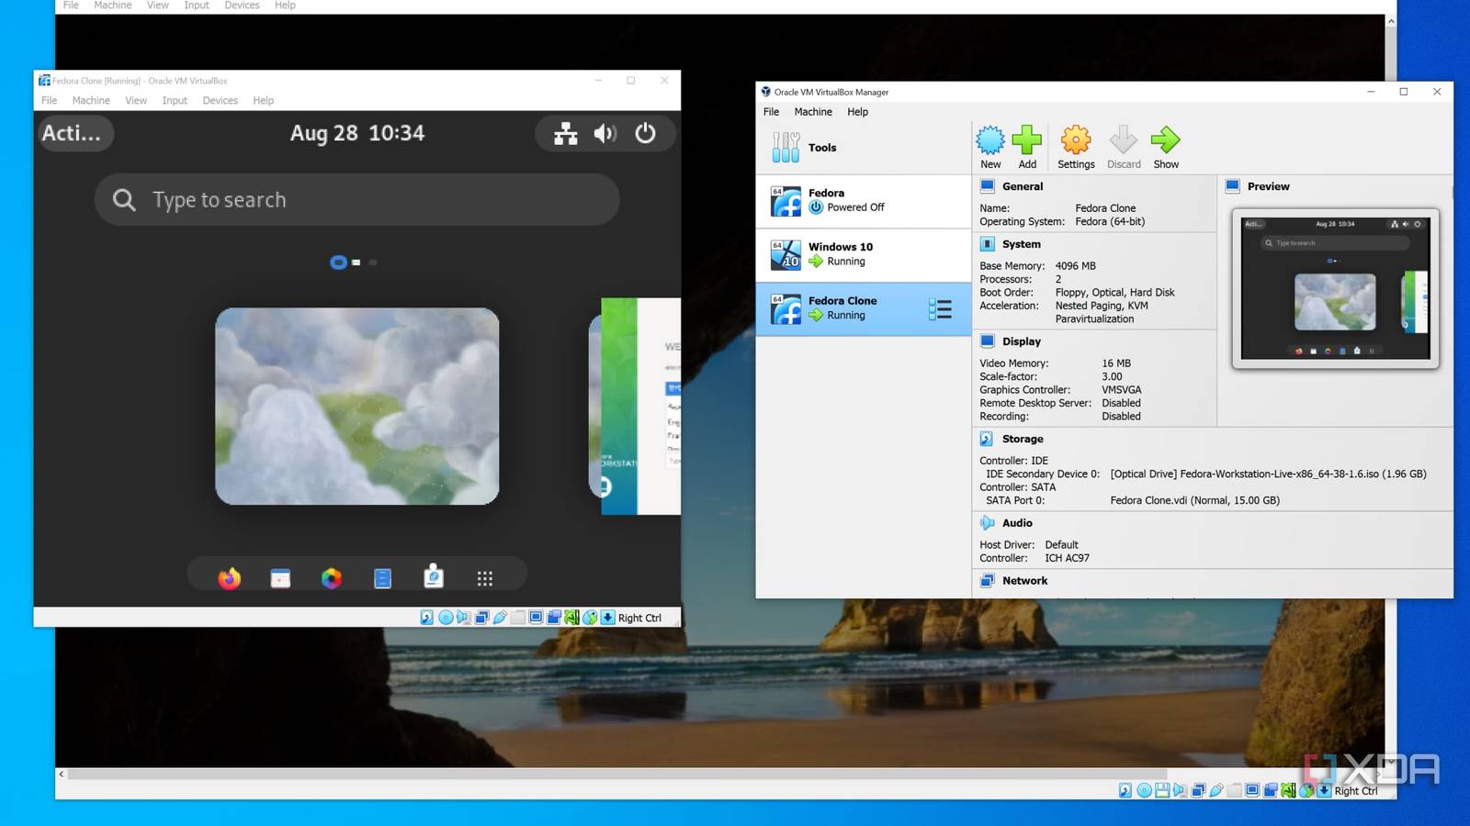Click the optical disc indicator in background VM status bar
This screenshot has height=826, width=1470.
(x=1144, y=790)
